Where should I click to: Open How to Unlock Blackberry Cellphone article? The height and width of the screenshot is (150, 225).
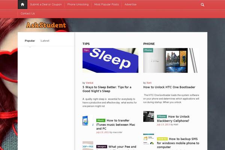click(x=173, y=119)
